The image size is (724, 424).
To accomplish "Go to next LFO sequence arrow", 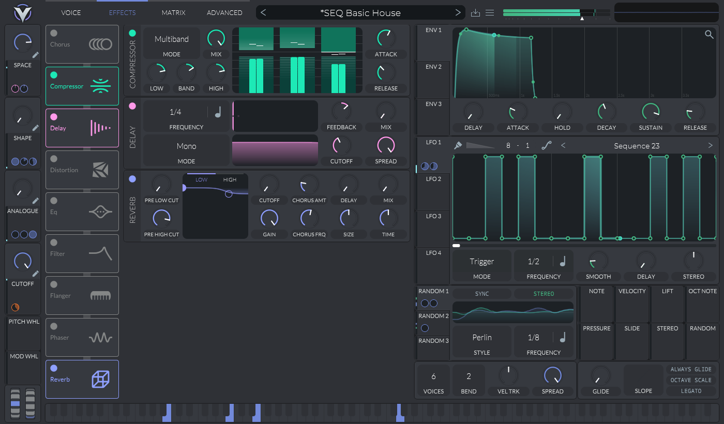I will (x=710, y=145).
